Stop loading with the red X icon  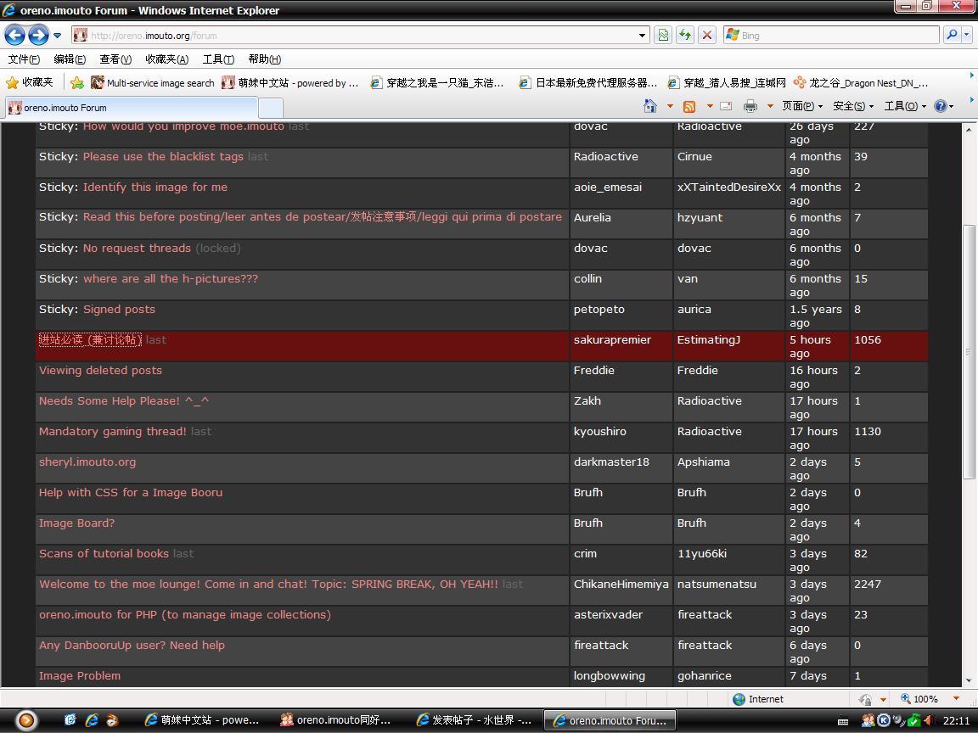(706, 35)
